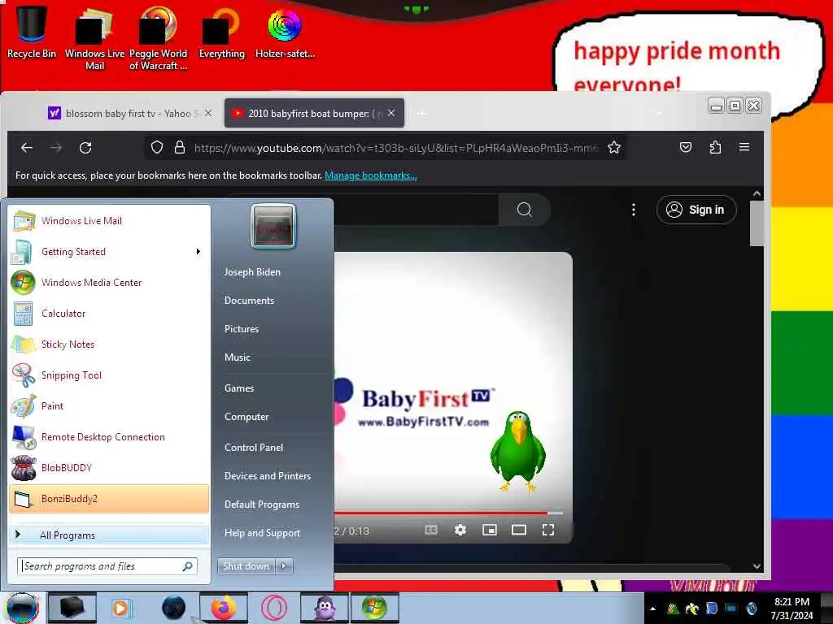Bookmark this page with the star
The height and width of the screenshot is (624, 833).
click(x=614, y=148)
